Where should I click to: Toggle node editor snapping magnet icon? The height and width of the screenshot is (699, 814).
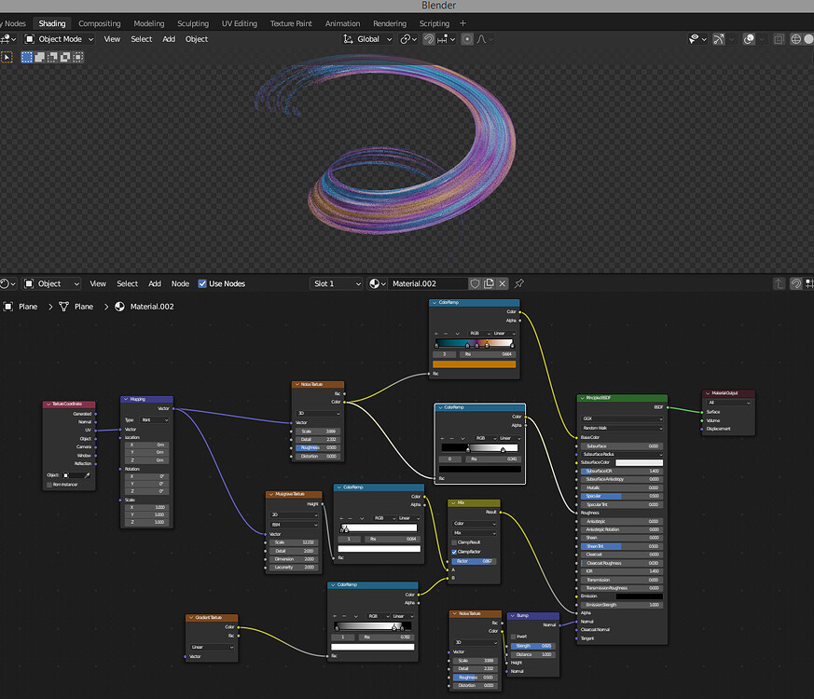[796, 283]
